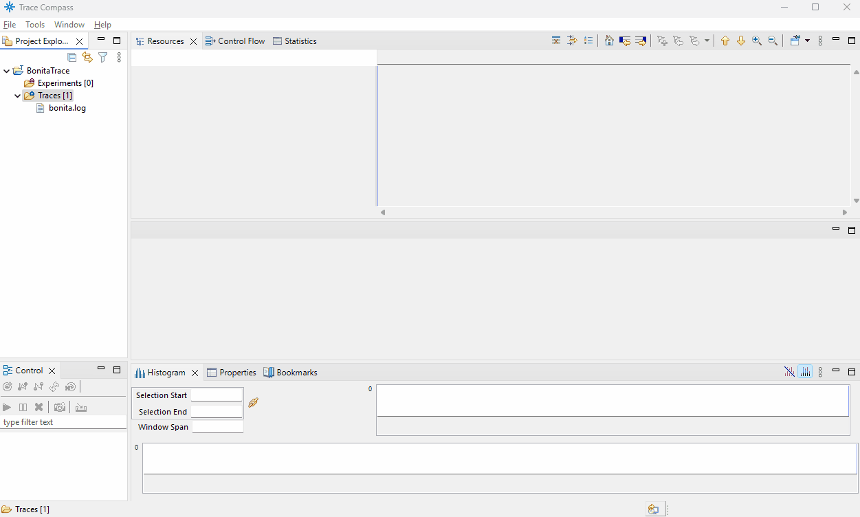860x517 pixels.
Task: Collapse the BonitaTrace project node
Action: click(x=6, y=70)
